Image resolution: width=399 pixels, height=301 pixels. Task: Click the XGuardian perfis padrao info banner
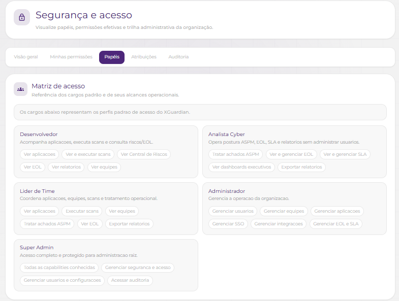tap(200, 112)
